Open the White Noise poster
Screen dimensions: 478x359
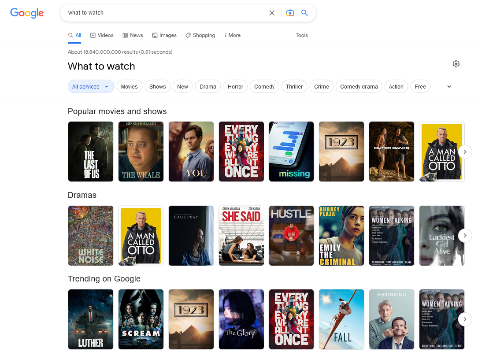(91, 236)
